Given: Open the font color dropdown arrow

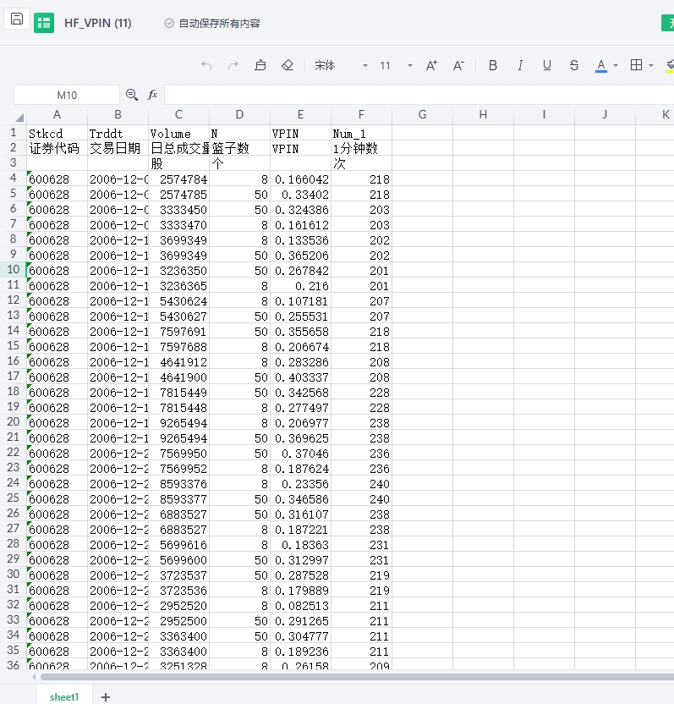Looking at the screenshot, I should point(616,65).
